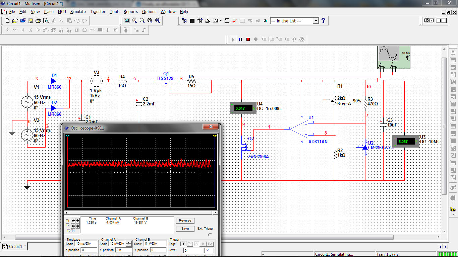This screenshot has width=458, height=257.
Task: Undo the last action
Action: pyautogui.click(x=77, y=21)
